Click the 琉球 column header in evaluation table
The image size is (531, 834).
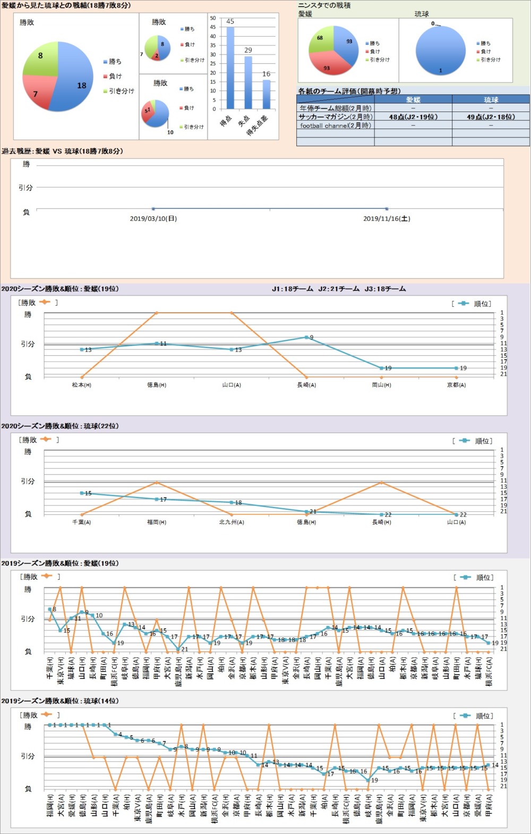(491, 99)
